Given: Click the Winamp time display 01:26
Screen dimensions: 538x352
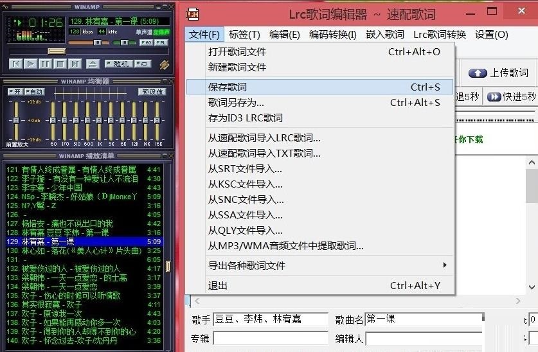Looking at the screenshot, I should pos(46,22).
